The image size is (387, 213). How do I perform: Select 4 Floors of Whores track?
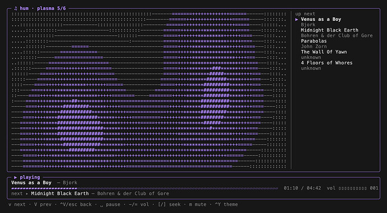click(326, 63)
